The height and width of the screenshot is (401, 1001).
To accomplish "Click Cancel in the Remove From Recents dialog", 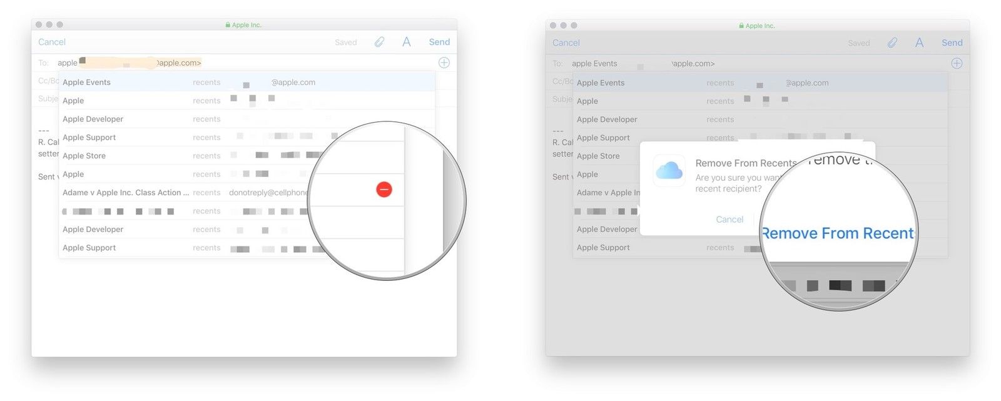I will pyautogui.click(x=729, y=220).
